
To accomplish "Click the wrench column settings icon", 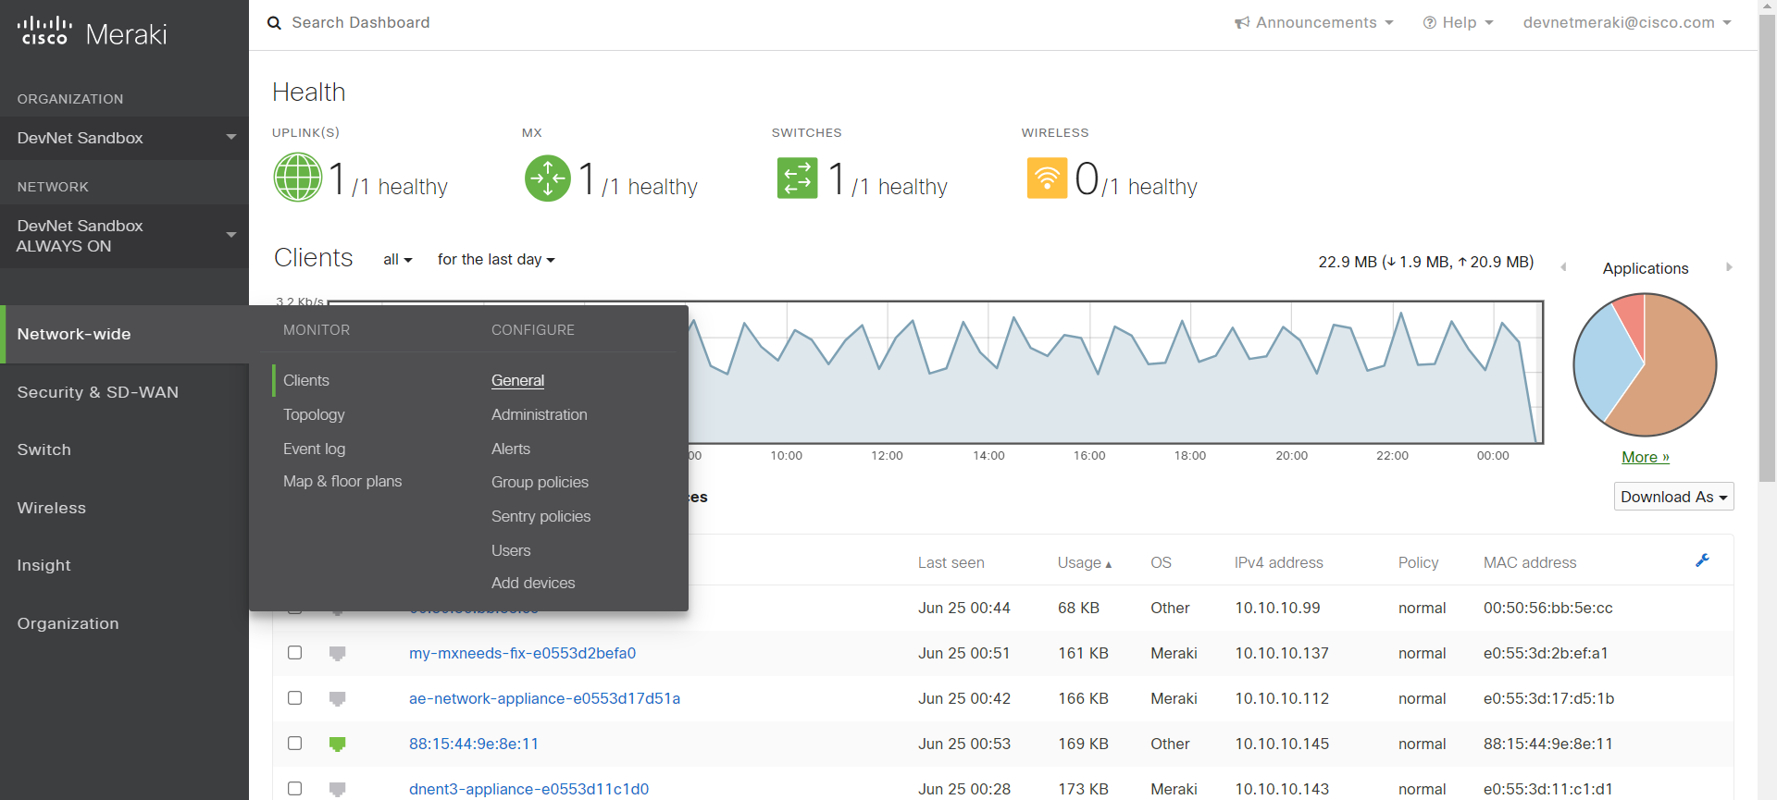I will 1701,560.
